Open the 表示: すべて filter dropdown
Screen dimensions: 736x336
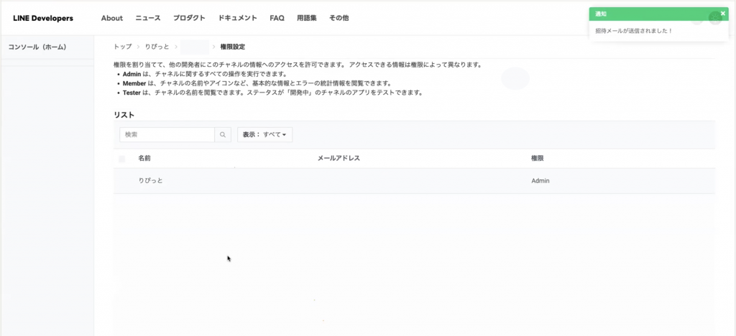[264, 134]
